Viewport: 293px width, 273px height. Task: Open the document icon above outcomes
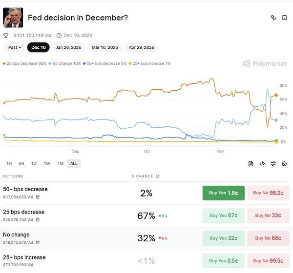pos(251,164)
